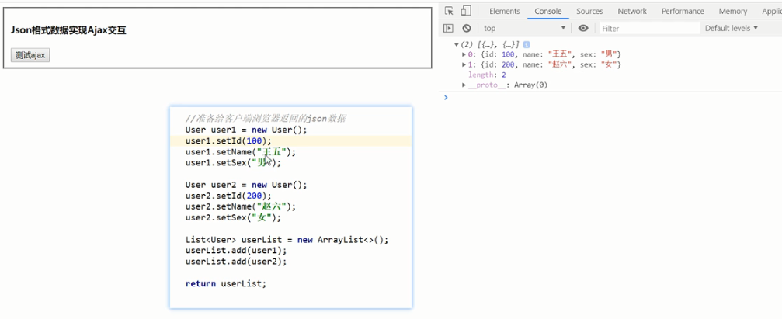Image resolution: width=782 pixels, height=319 pixels.
Task: Click the userList.add(user2); line
Action: 236,262
